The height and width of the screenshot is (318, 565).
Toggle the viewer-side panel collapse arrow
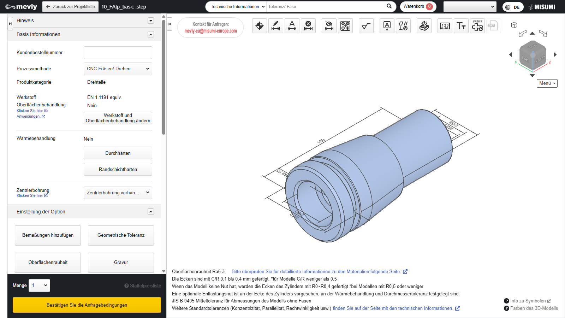[169, 24]
